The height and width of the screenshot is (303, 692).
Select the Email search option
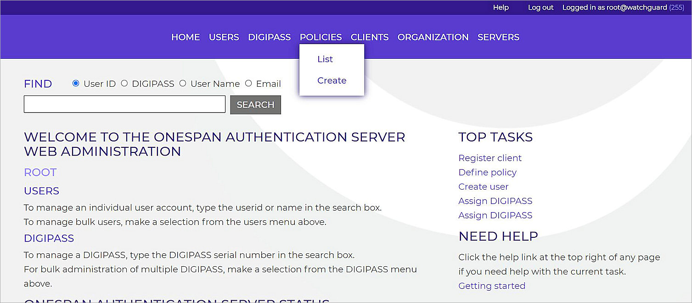click(x=248, y=83)
